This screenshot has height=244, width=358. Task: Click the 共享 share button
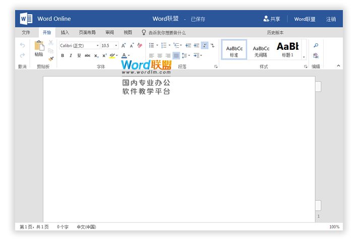(271, 19)
